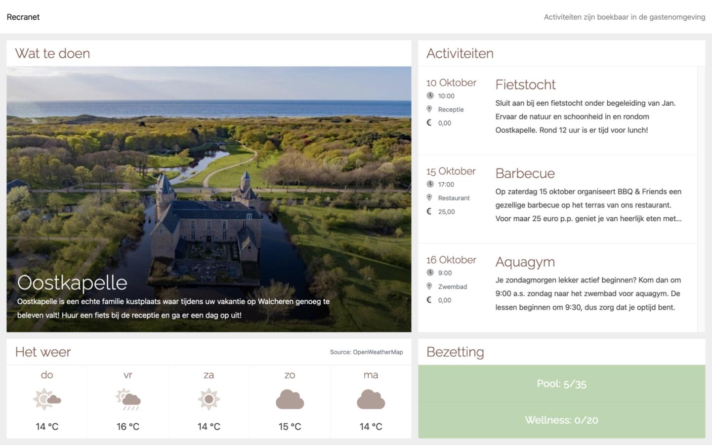The height and width of the screenshot is (445, 712).
Task: Click the Oostkapelle castle photo
Action: pyautogui.click(x=209, y=199)
